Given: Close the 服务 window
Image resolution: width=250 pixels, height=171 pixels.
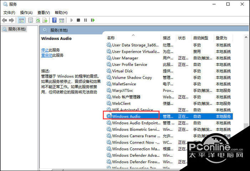Looking at the screenshot, I should click(x=242, y=4).
